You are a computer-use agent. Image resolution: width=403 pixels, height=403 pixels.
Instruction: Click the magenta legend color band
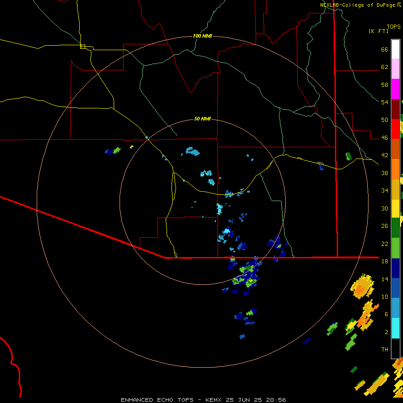tap(395, 89)
